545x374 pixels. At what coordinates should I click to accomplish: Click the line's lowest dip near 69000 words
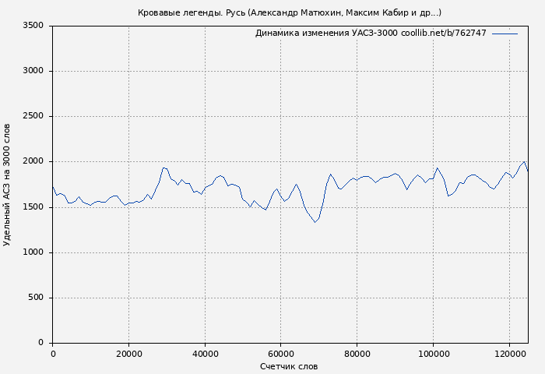pyautogui.click(x=315, y=222)
